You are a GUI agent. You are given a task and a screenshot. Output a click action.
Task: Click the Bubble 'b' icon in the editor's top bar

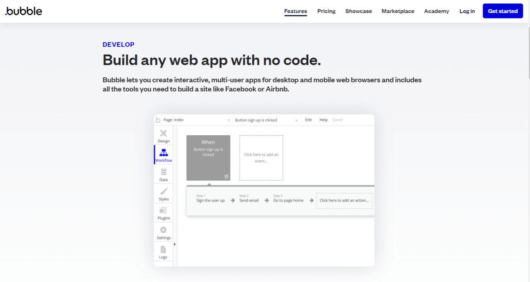pos(158,120)
